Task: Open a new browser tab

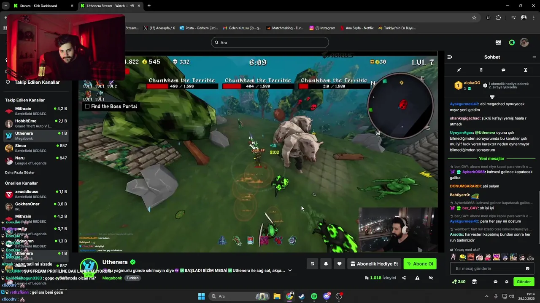Action: click(x=149, y=6)
